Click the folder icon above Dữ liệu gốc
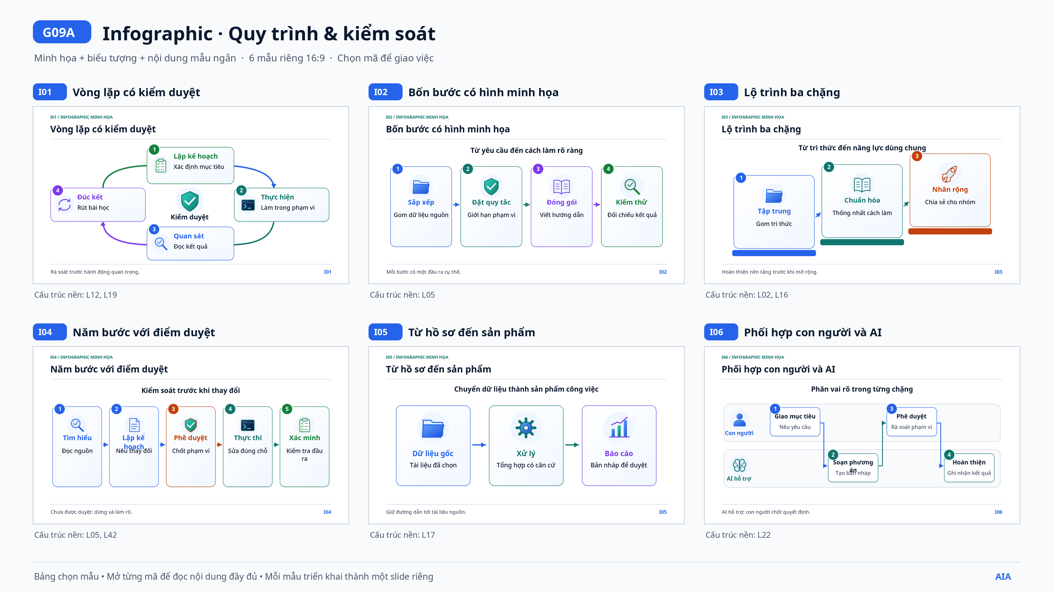This screenshot has width=1053, height=592. 433,429
